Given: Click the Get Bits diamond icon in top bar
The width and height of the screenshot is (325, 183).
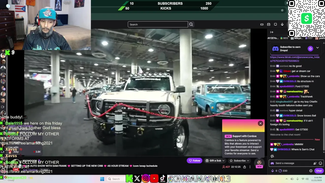Looking at the screenshot, I should (x=282, y=24).
